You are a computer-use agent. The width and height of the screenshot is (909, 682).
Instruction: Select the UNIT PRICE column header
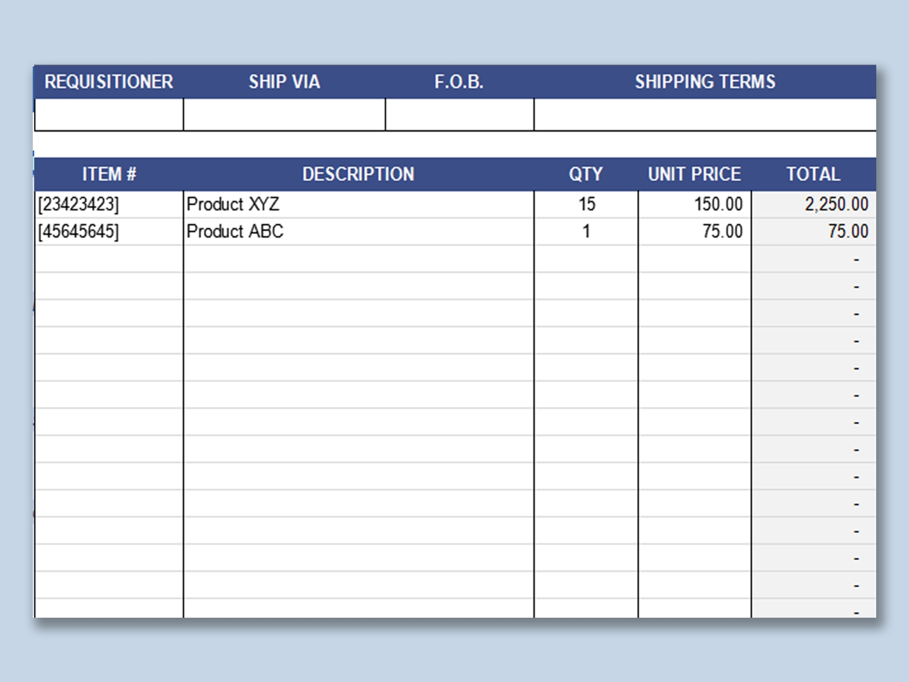pyautogui.click(x=694, y=175)
